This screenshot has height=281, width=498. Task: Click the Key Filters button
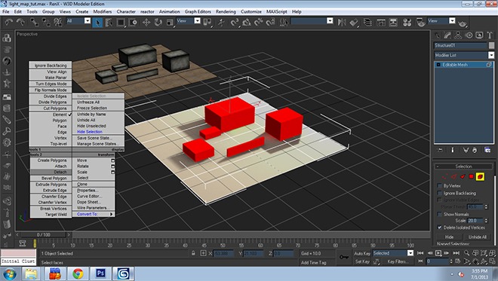click(398, 261)
